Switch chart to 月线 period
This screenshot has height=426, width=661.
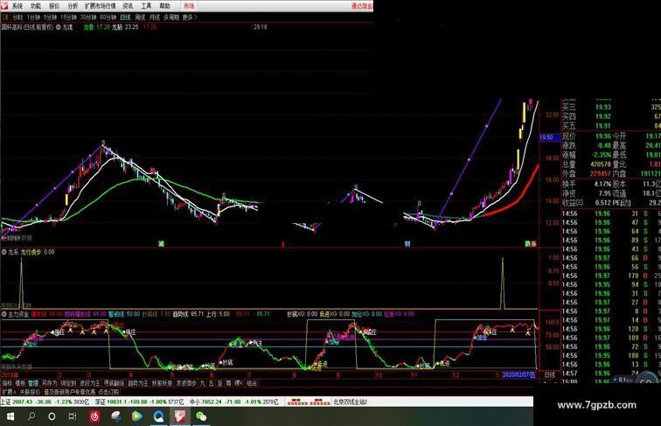155,17
